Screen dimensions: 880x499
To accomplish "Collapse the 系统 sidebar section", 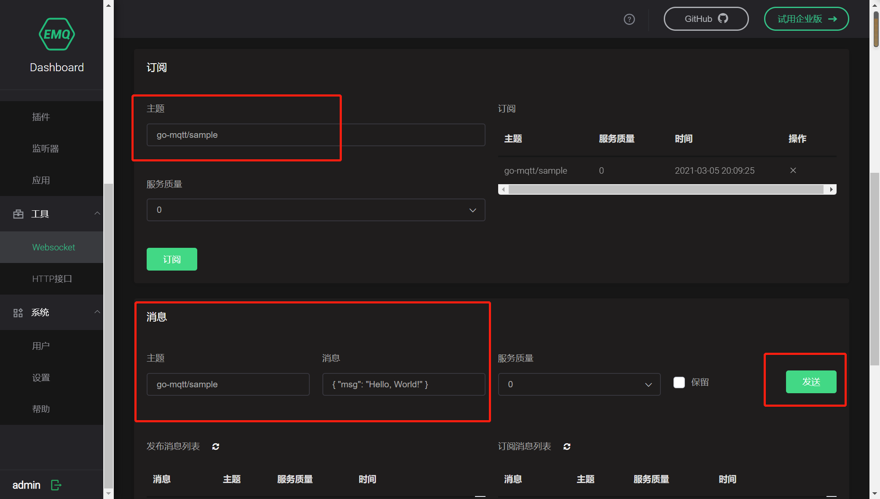I will click(x=97, y=312).
